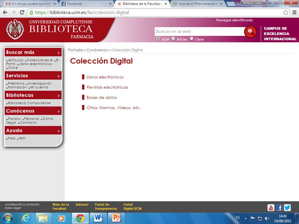Open Artículos in the sidebar
Image resolution: width=299 pixels, height=224 pixels.
[15, 60]
